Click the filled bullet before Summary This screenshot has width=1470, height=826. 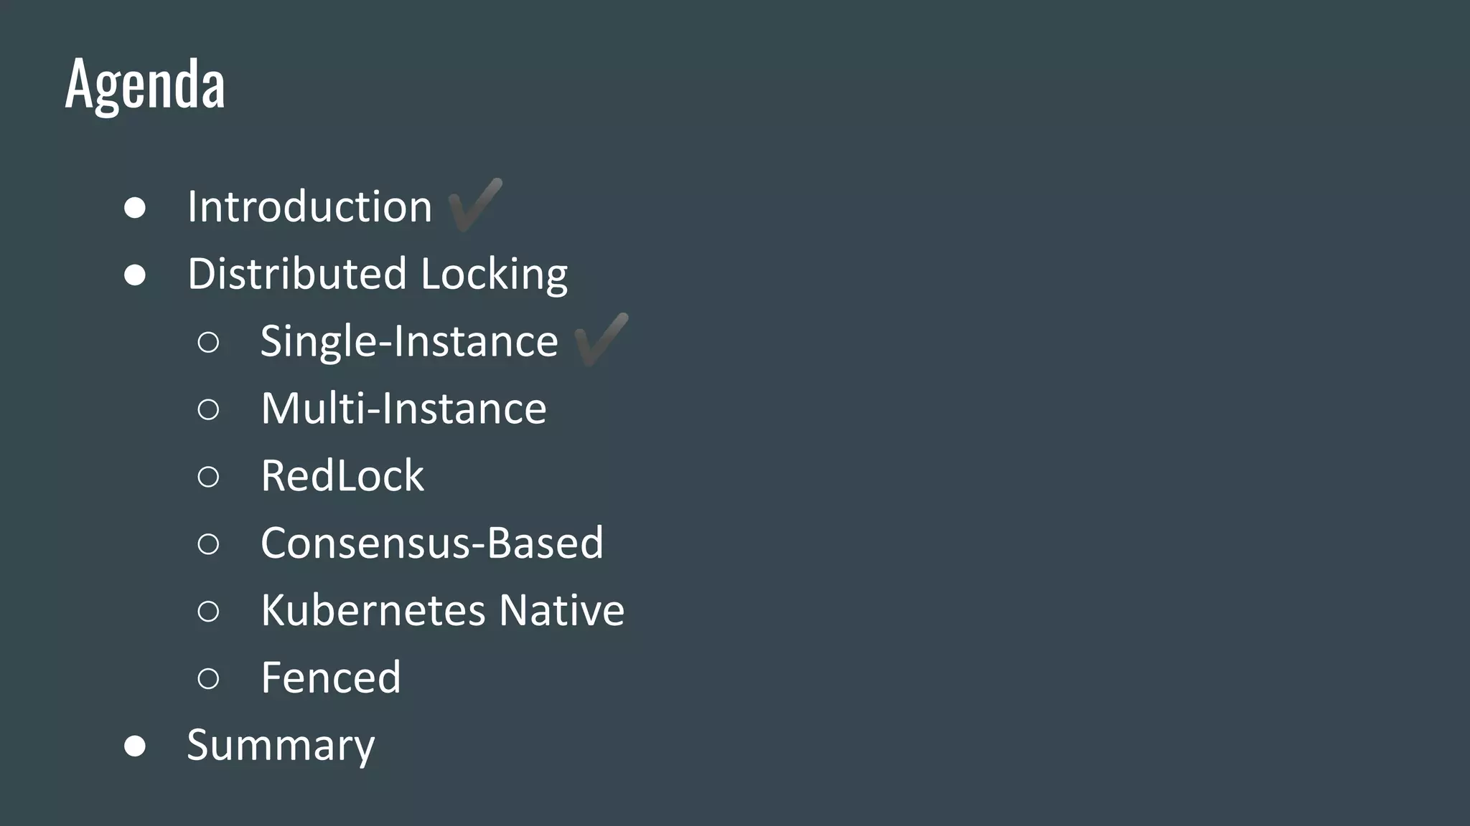[135, 746]
